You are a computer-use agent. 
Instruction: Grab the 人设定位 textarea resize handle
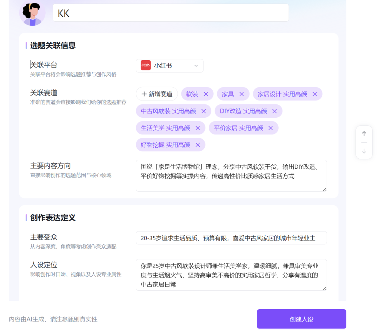click(325, 289)
